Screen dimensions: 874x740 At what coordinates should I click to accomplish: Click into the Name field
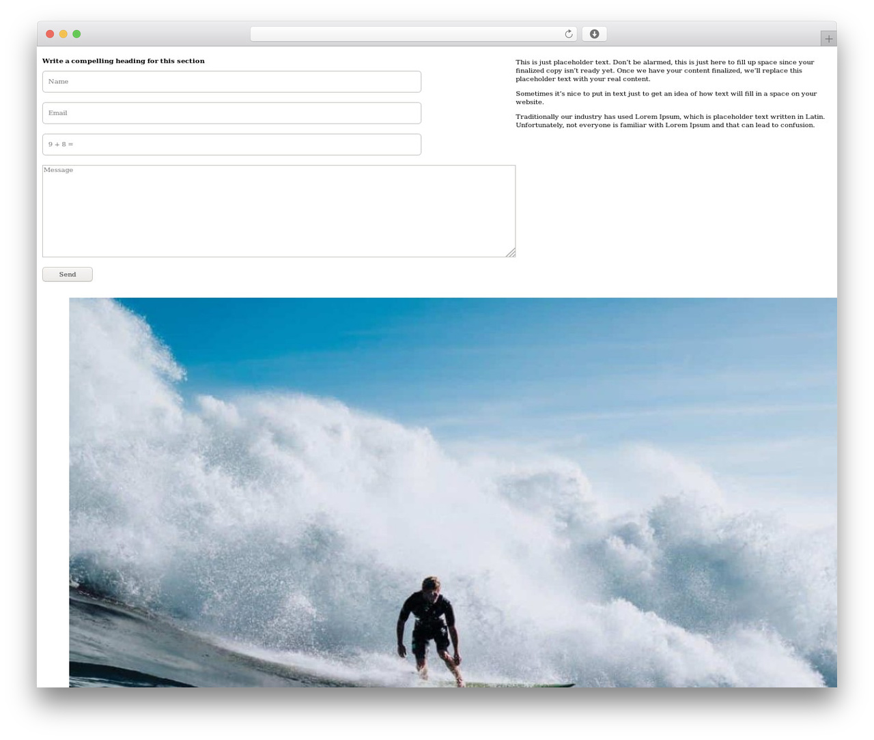pos(231,82)
